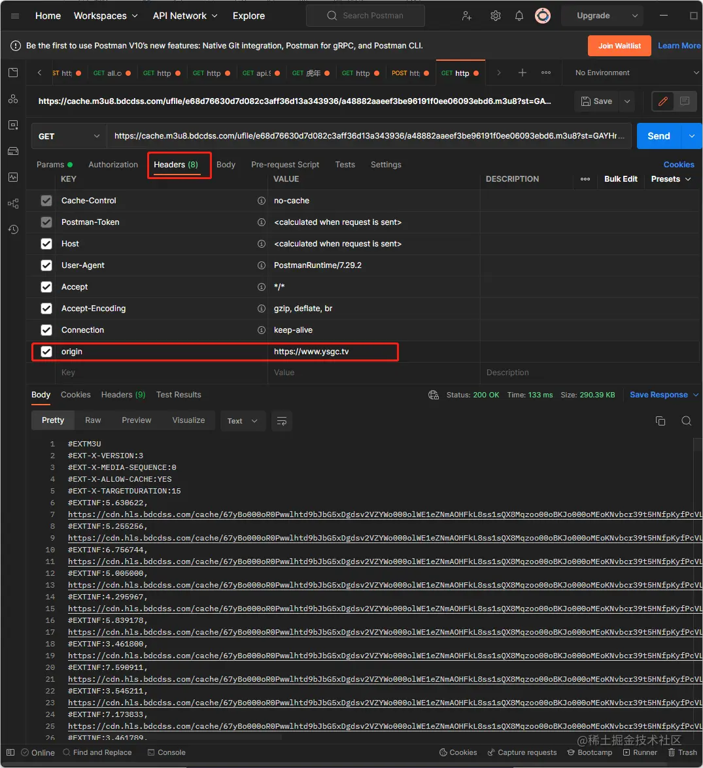Uncheck the User-Agent header checkbox
Viewport: 703px width, 768px height.
[46, 265]
